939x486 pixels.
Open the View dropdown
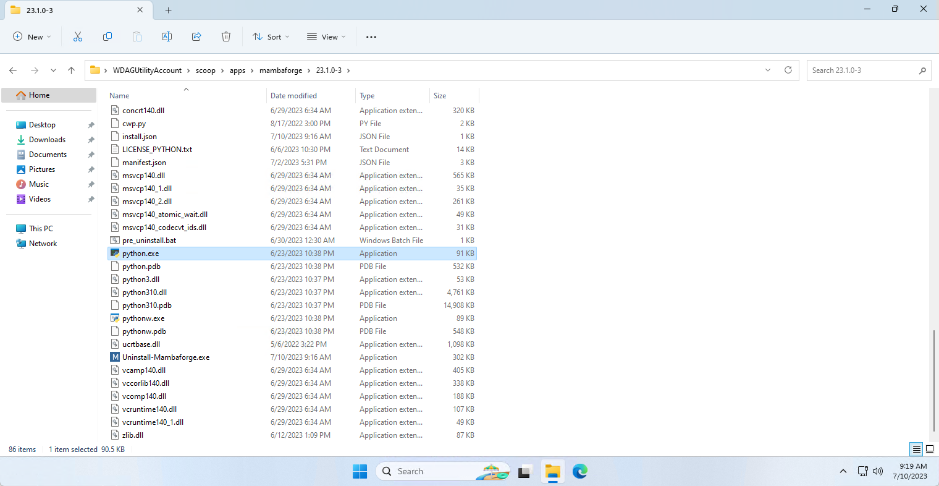pos(326,36)
